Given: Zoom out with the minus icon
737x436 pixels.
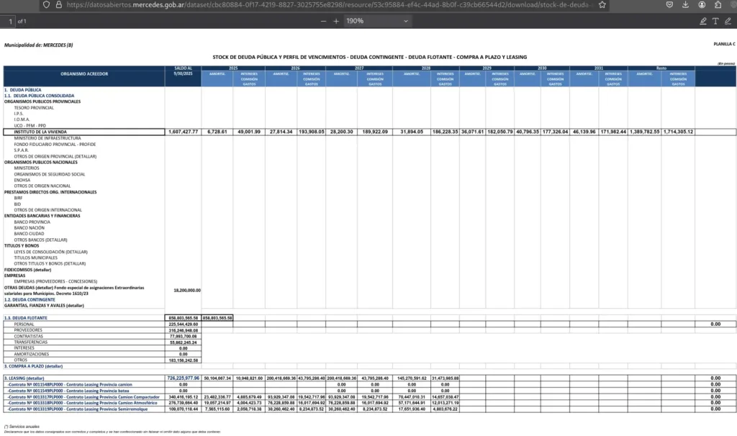Looking at the screenshot, I should (x=323, y=21).
